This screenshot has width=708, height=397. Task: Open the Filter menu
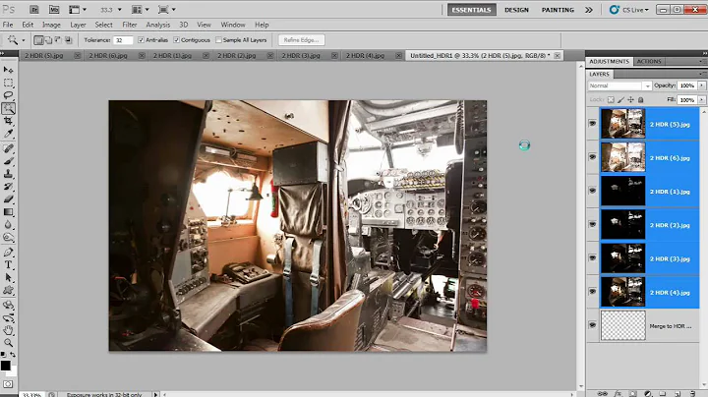(129, 25)
